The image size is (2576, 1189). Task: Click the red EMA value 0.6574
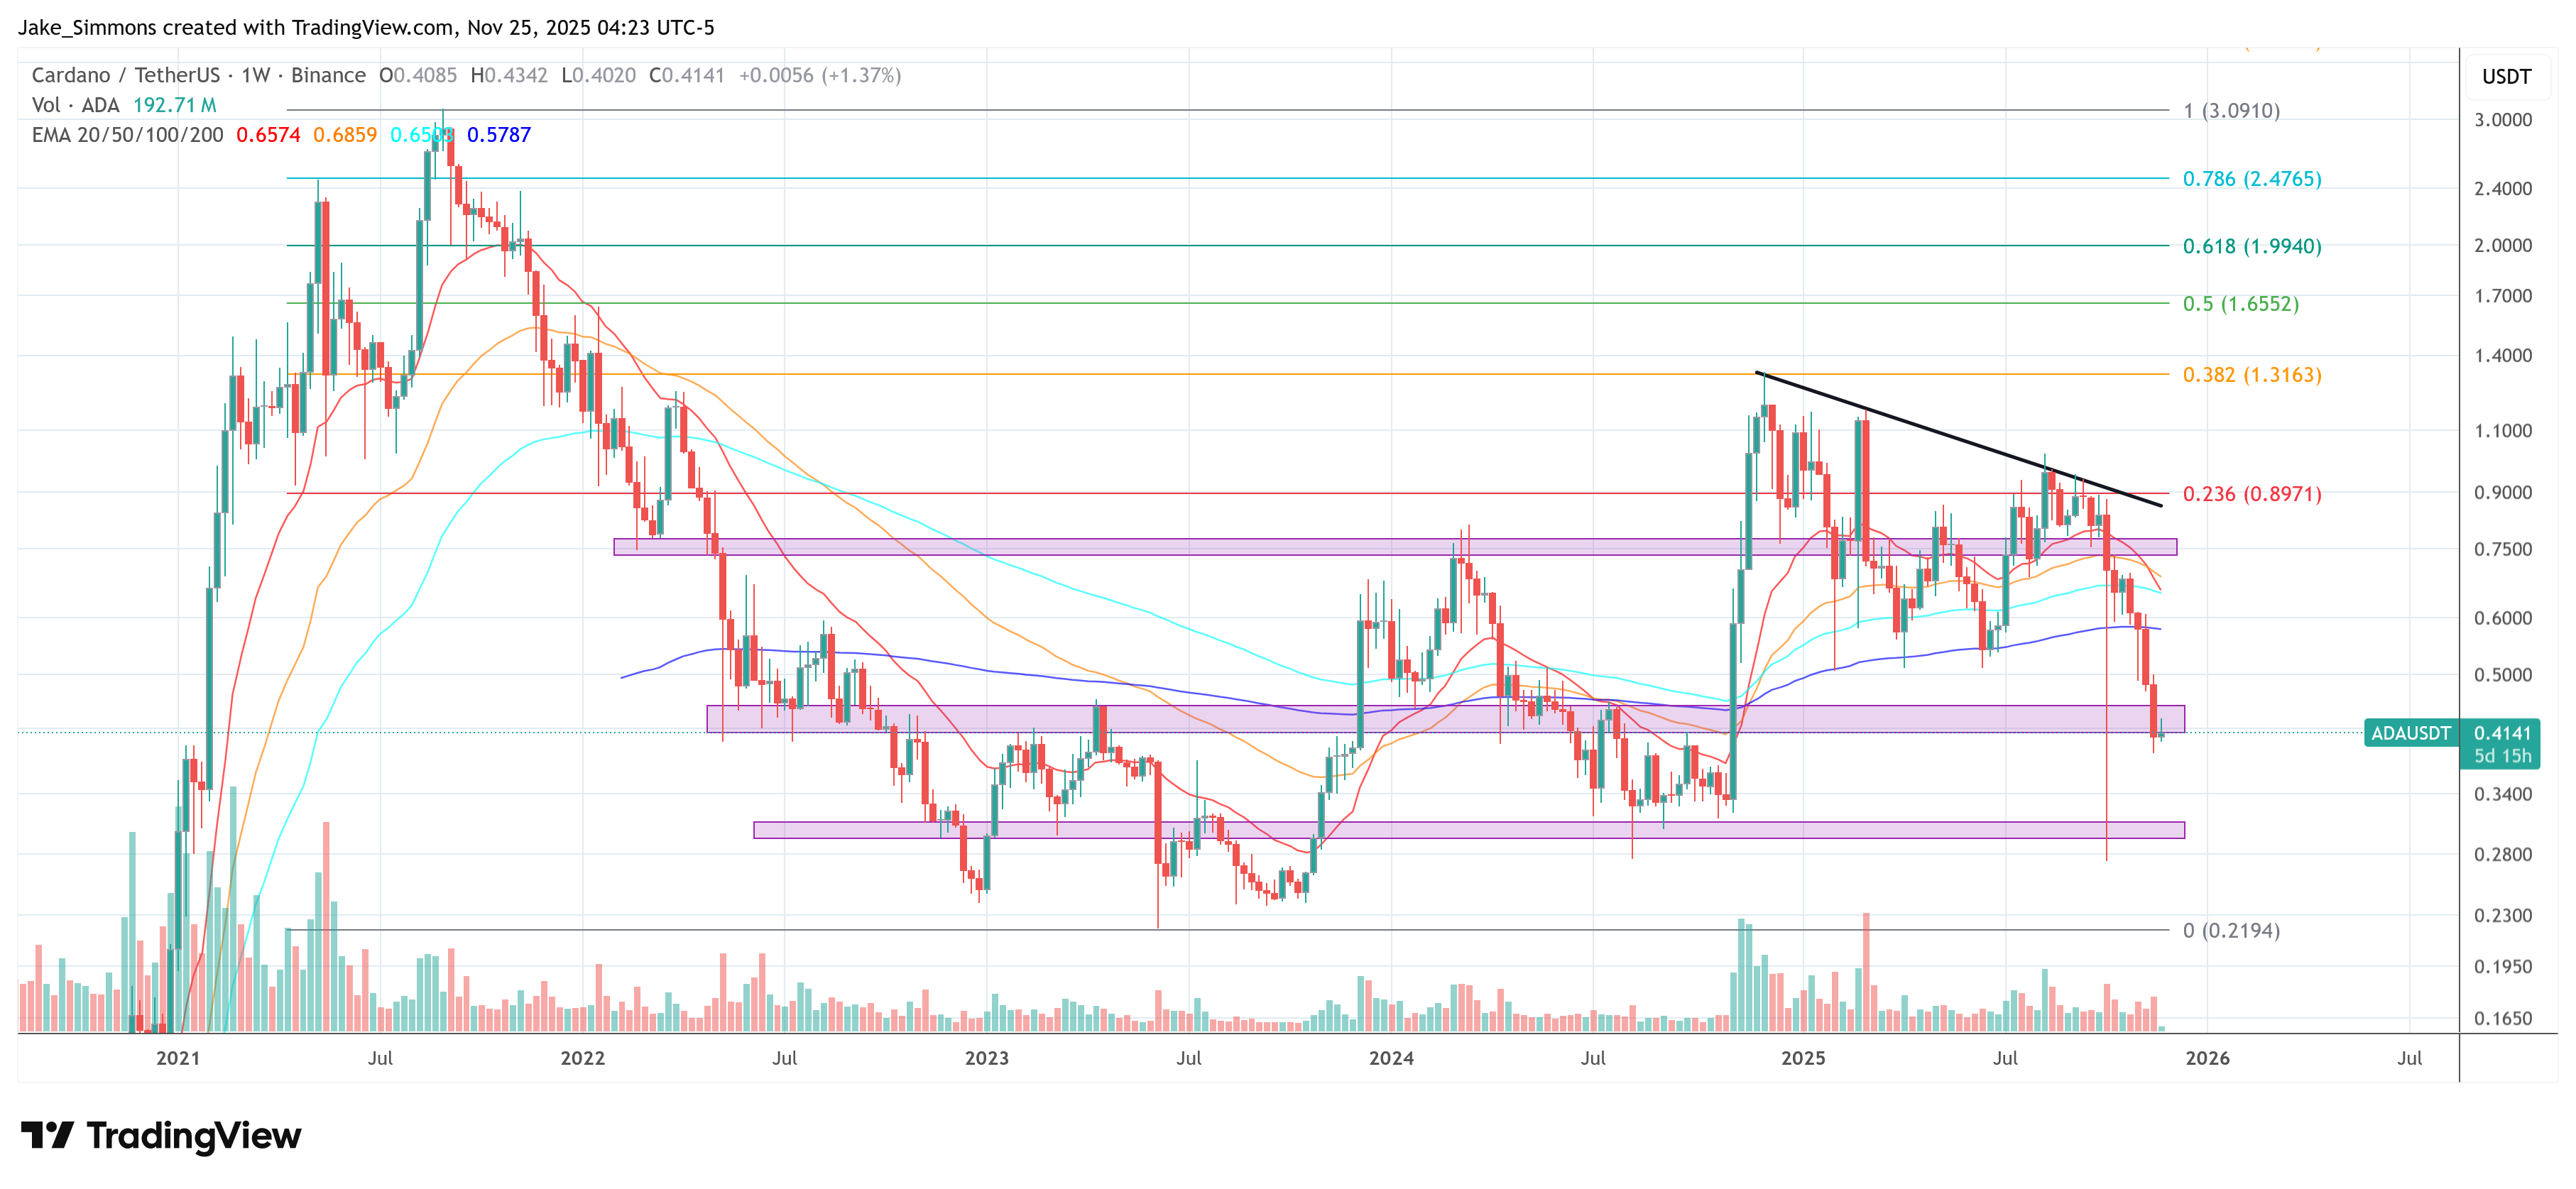268,135
